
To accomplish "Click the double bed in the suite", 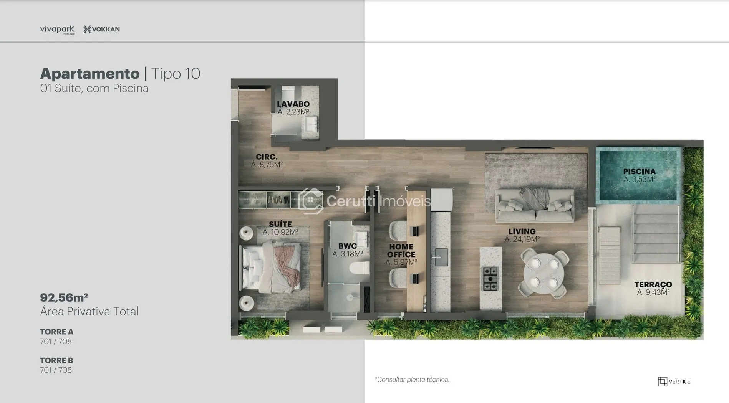I will pyautogui.click(x=270, y=268).
